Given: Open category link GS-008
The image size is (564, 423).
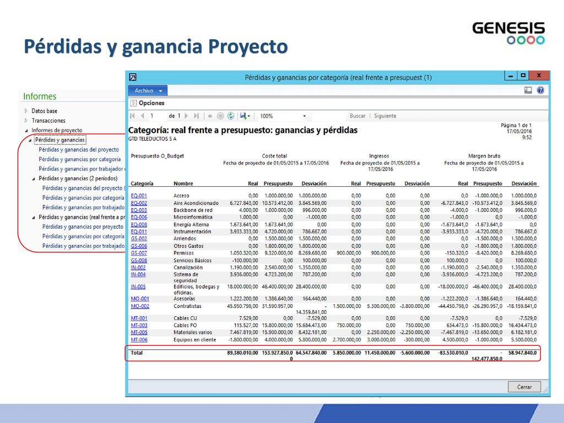Looking at the screenshot, I should coord(139,261).
